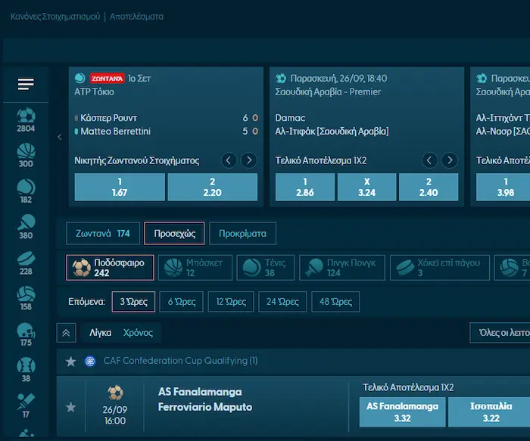
Task: Select the tennis icon showing 182
Action: (x=26, y=191)
